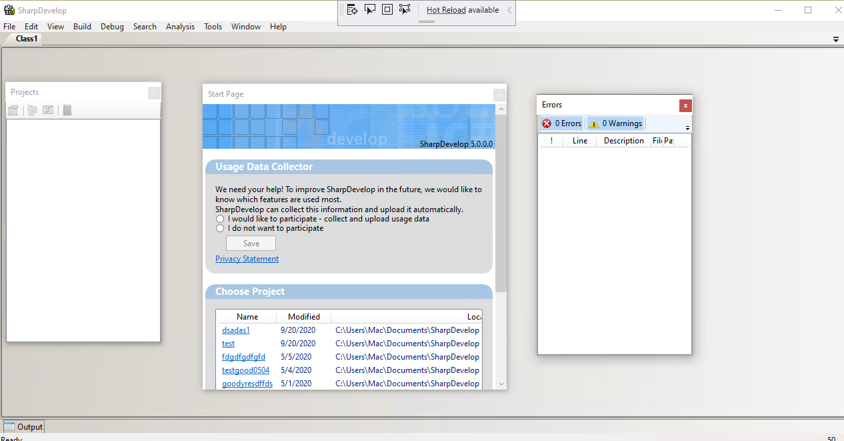Click the 5/5/2020 modified date

[x=295, y=357]
